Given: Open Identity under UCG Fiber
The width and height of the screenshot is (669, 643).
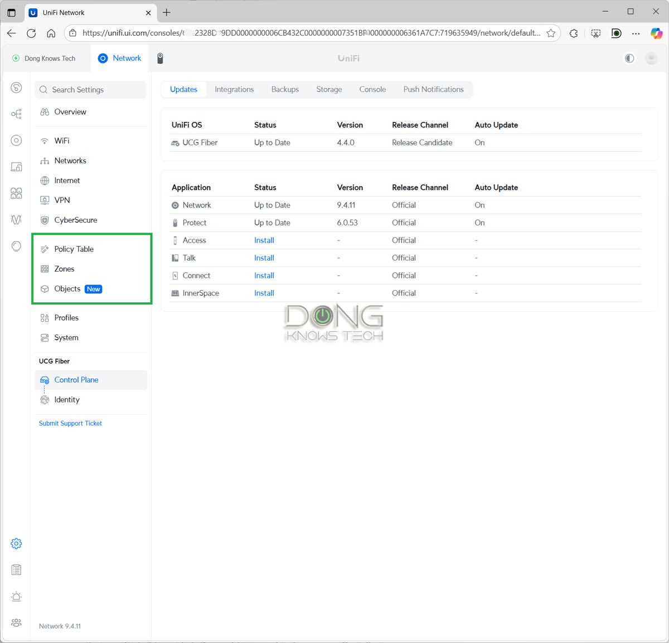Looking at the screenshot, I should pyautogui.click(x=91, y=400).
